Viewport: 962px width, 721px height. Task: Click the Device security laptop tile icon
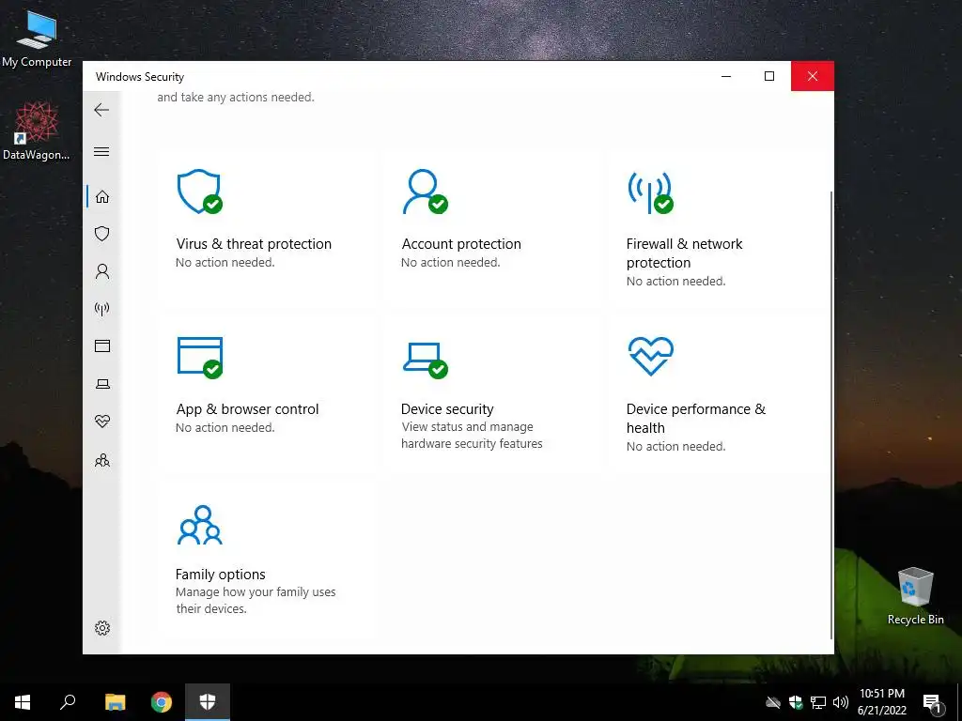pyautogui.click(x=425, y=360)
